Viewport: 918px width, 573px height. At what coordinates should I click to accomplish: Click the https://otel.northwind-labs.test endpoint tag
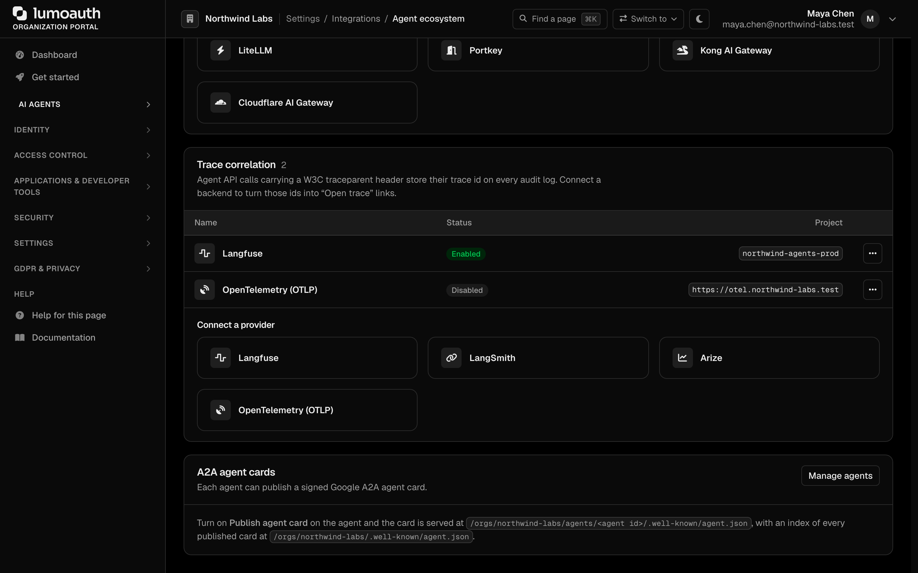tap(765, 290)
